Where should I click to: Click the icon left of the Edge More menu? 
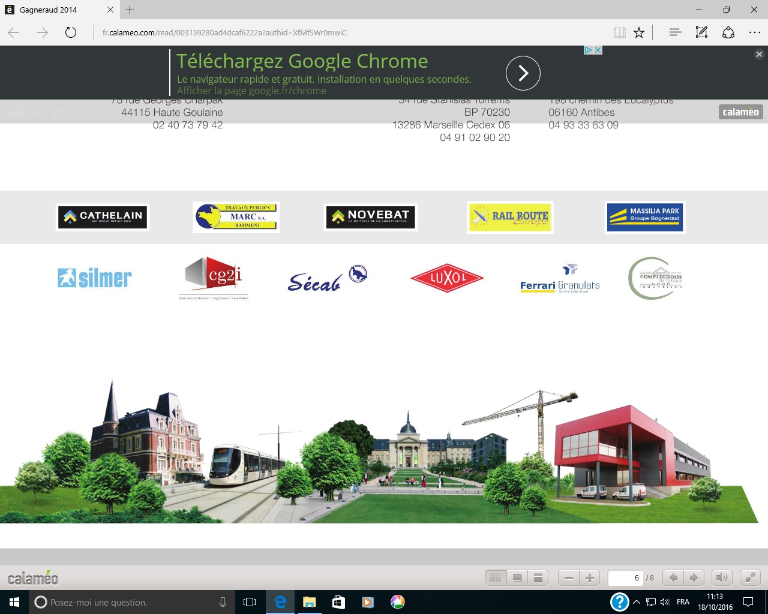(728, 32)
